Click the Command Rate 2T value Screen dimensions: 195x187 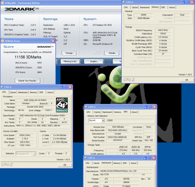click(163, 54)
